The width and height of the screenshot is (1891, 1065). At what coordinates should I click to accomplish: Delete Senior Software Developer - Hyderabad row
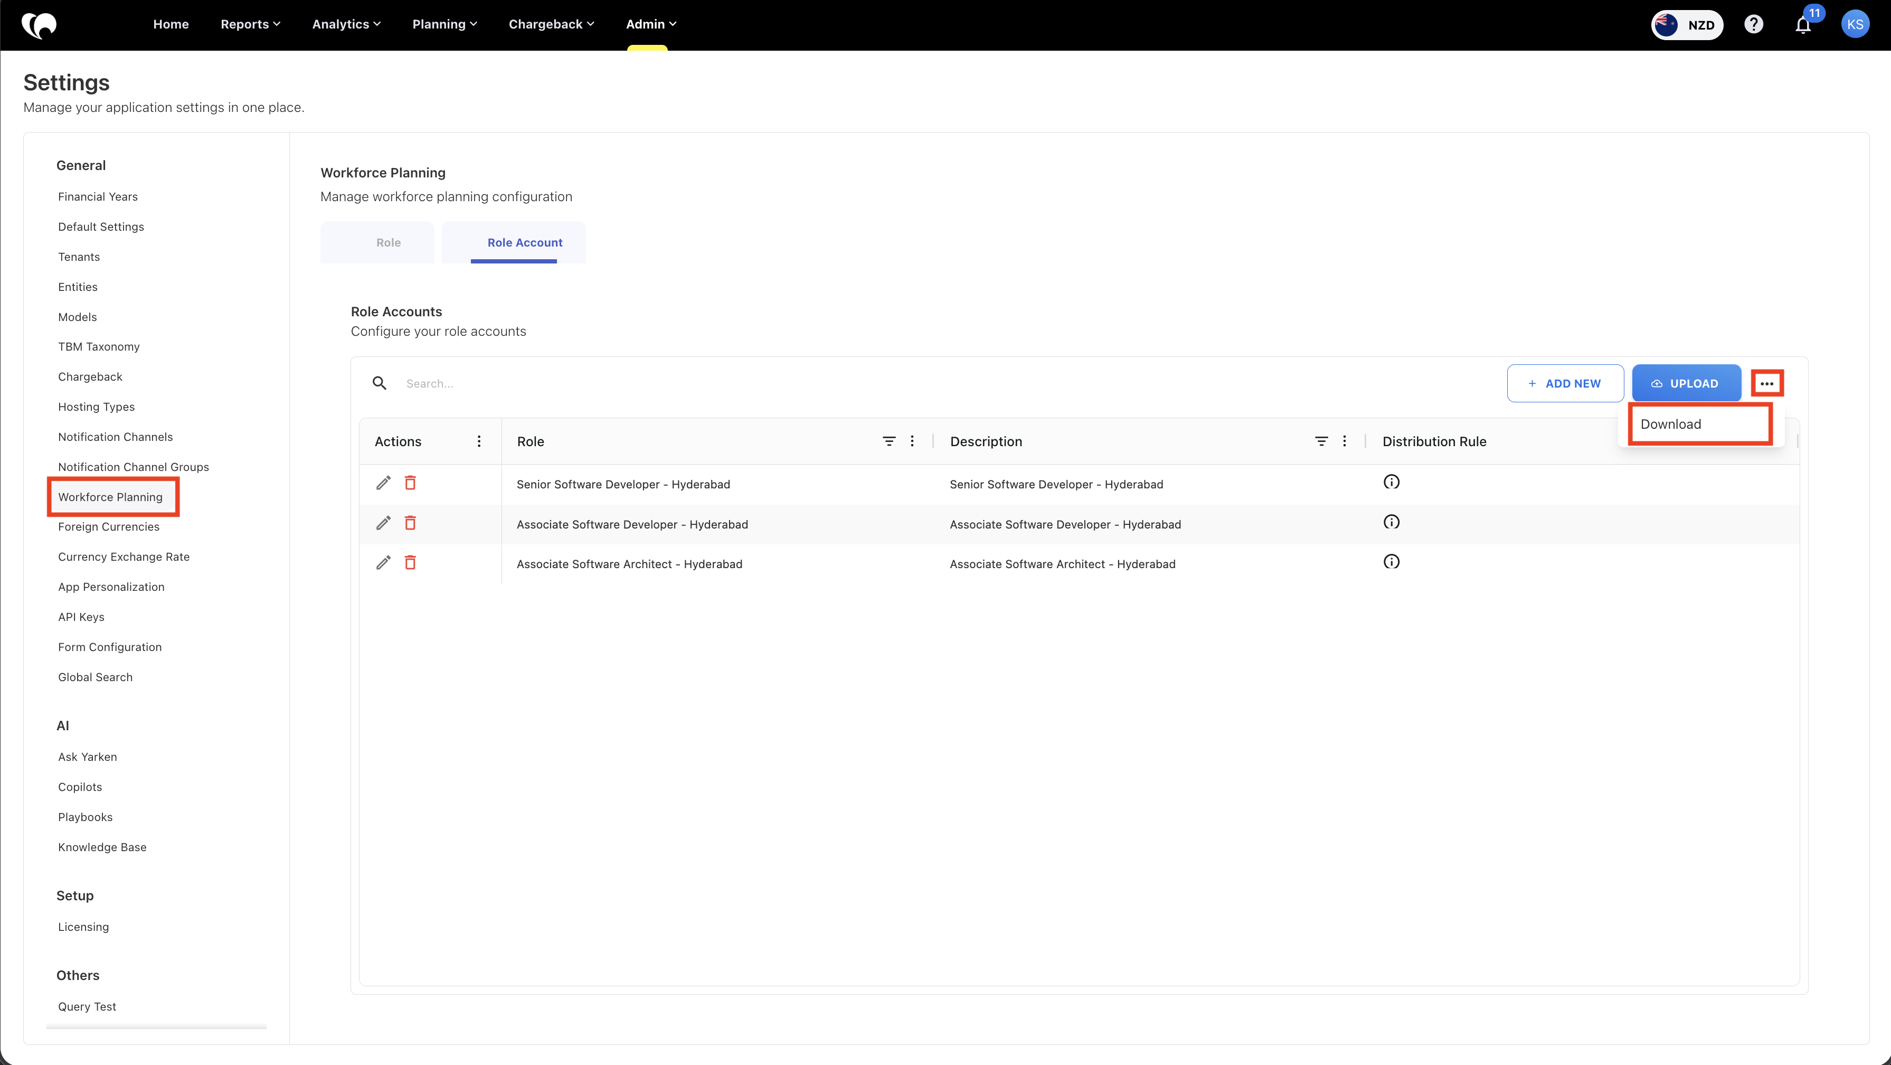(410, 483)
